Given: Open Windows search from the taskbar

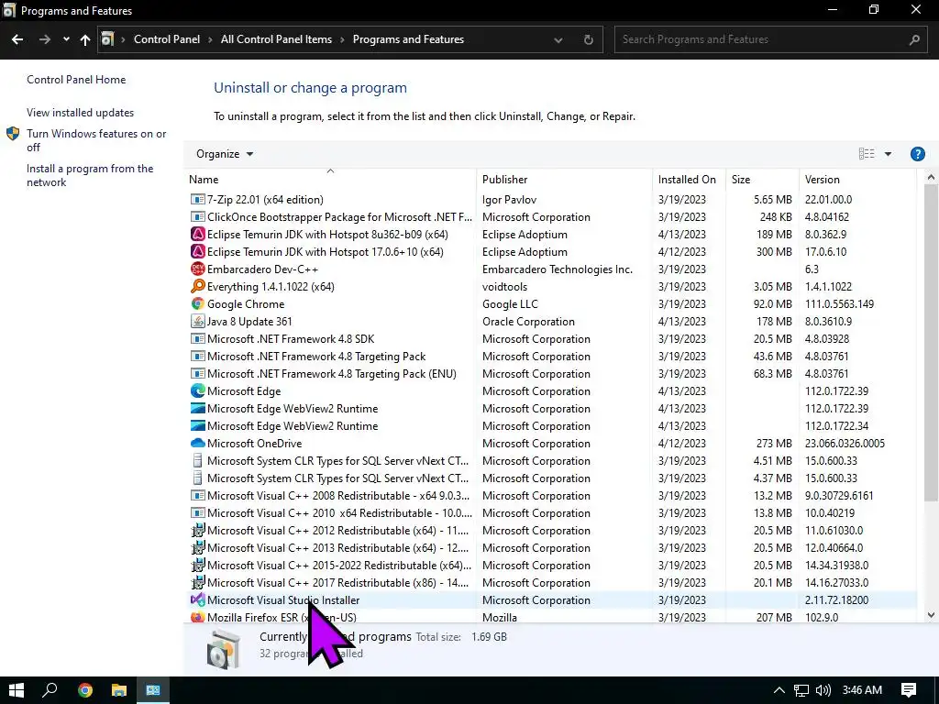Looking at the screenshot, I should pos(50,690).
